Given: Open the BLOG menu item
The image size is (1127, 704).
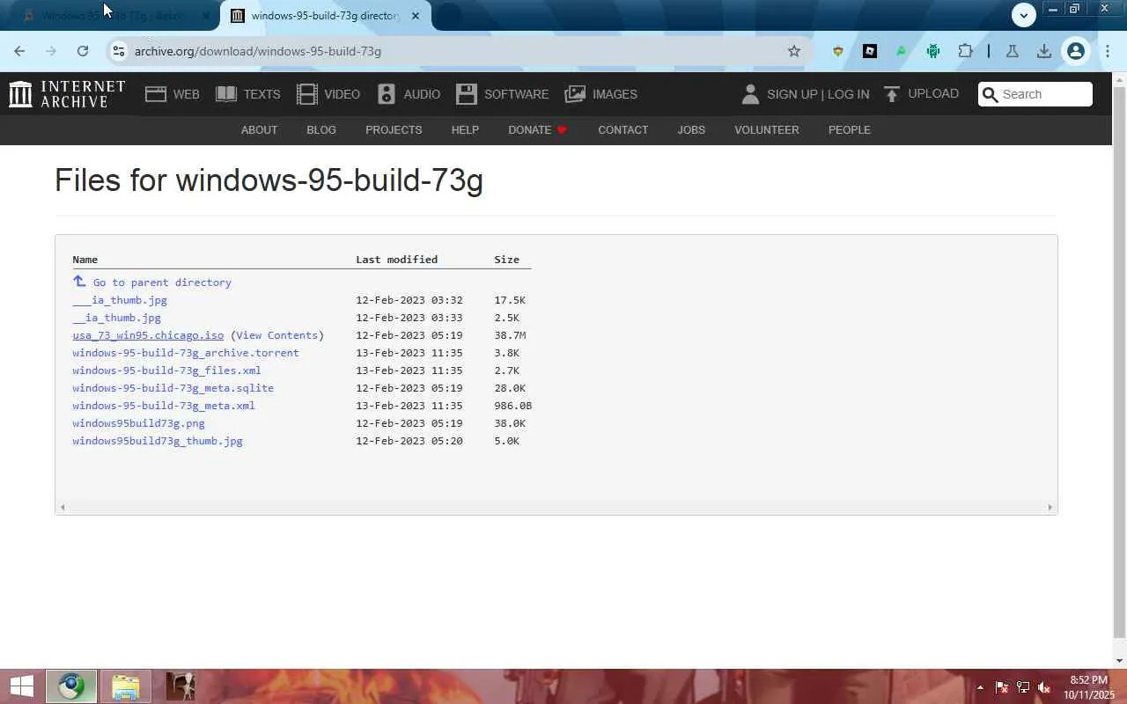Looking at the screenshot, I should (x=321, y=130).
